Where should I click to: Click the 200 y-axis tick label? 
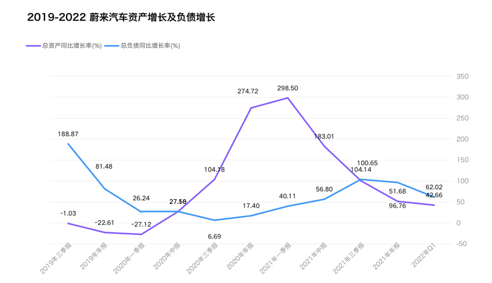pyautogui.click(x=462, y=139)
